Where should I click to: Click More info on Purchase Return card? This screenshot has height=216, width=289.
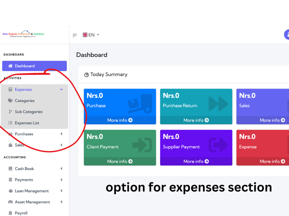(x=196, y=120)
